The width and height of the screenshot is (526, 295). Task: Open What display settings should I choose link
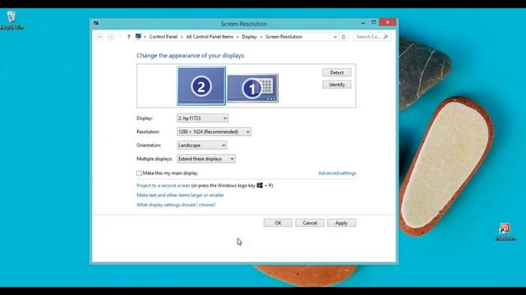pos(176,205)
